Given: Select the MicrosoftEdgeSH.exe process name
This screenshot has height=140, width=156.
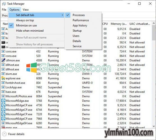Looking at the screenshot, I should click(19, 123).
